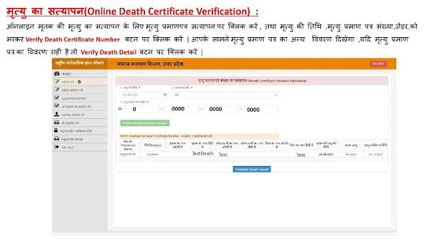Open the Dashboard speedometer icon in the sidebar
The image size is (426, 239).
click(x=57, y=74)
